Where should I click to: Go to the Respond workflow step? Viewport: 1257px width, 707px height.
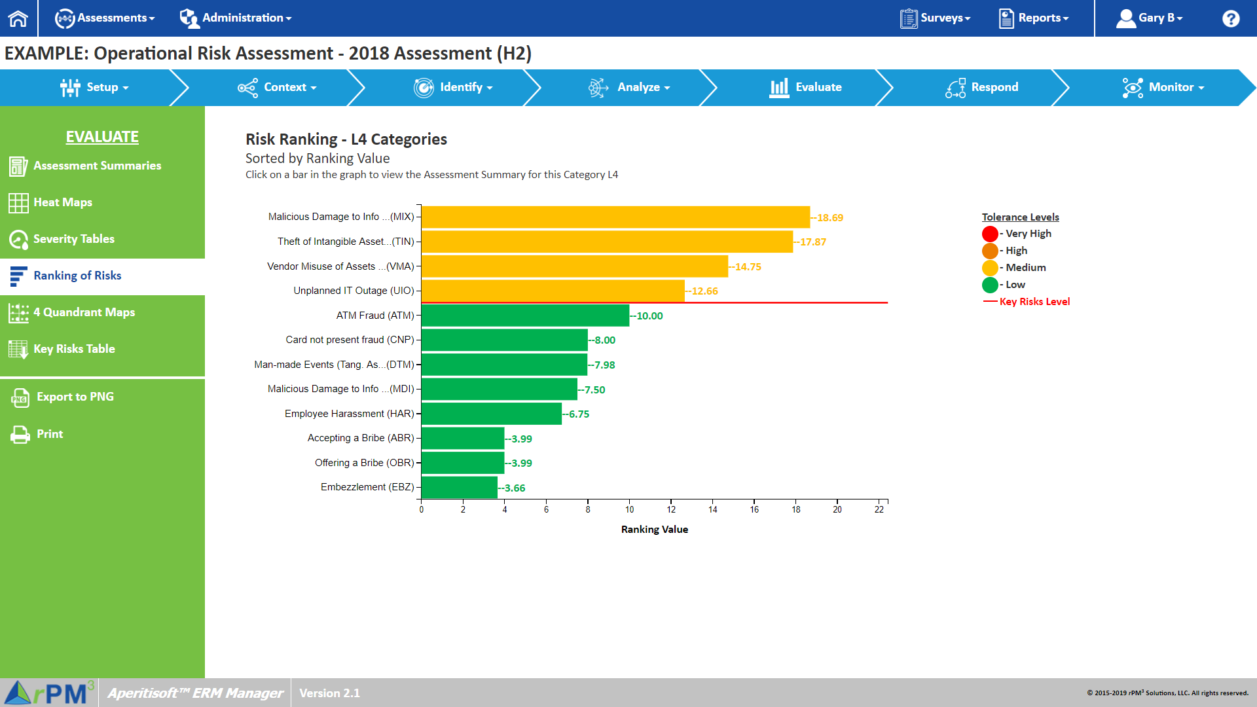coord(982,88)
